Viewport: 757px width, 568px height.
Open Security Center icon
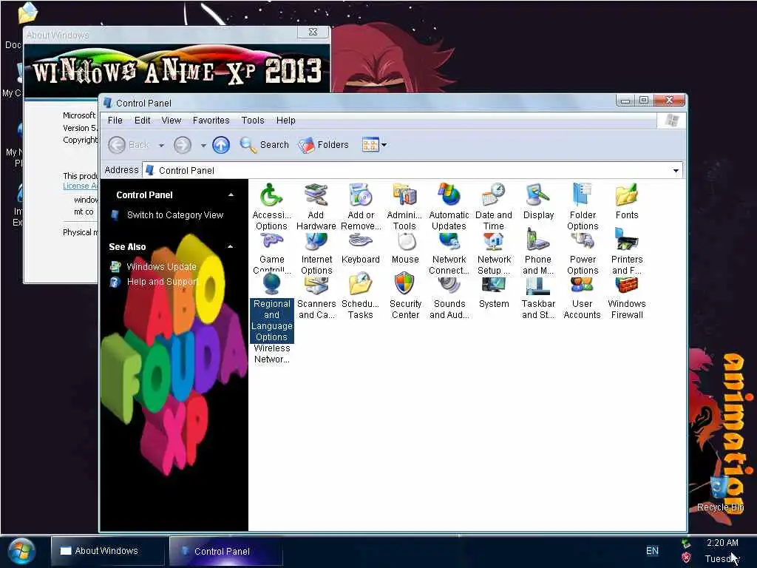click(405, 297)
